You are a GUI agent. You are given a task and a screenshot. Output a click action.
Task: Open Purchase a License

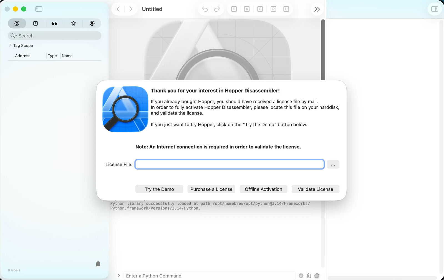pos(211,189)
